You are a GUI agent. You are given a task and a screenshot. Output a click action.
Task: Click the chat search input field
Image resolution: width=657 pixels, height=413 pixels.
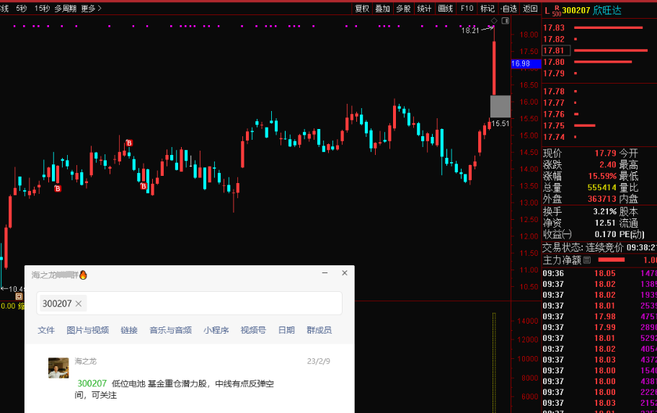point(190,303)
